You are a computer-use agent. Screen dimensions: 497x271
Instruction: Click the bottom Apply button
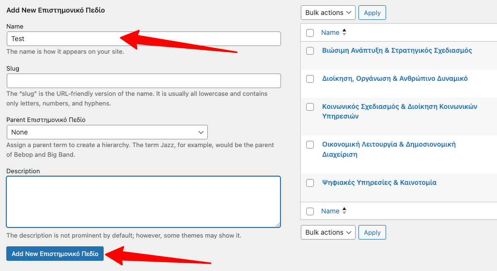(372, 232)
